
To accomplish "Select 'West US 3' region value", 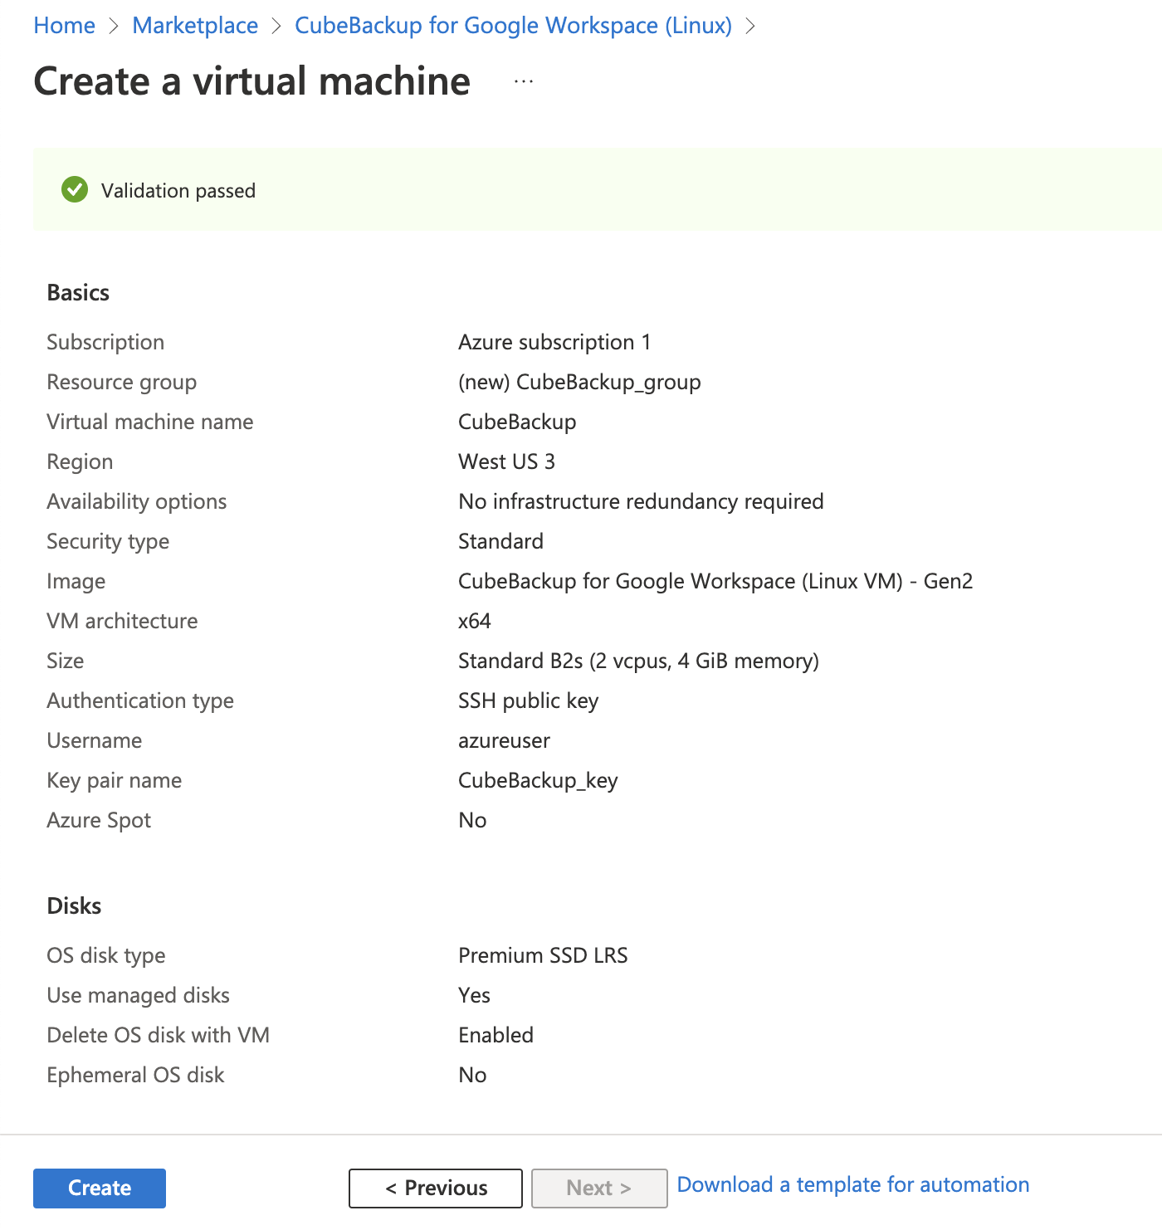I will pos(506,461).
